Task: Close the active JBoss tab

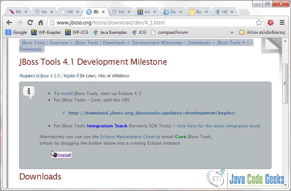Action: (x=103, y=12)
